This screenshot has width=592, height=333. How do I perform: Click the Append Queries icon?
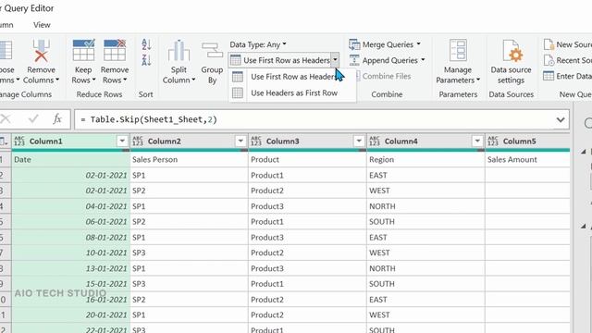point(354,60)
